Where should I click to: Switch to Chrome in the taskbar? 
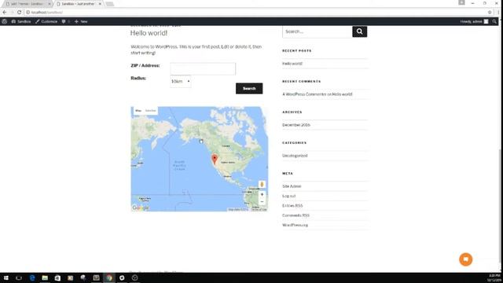click(109, 277)
